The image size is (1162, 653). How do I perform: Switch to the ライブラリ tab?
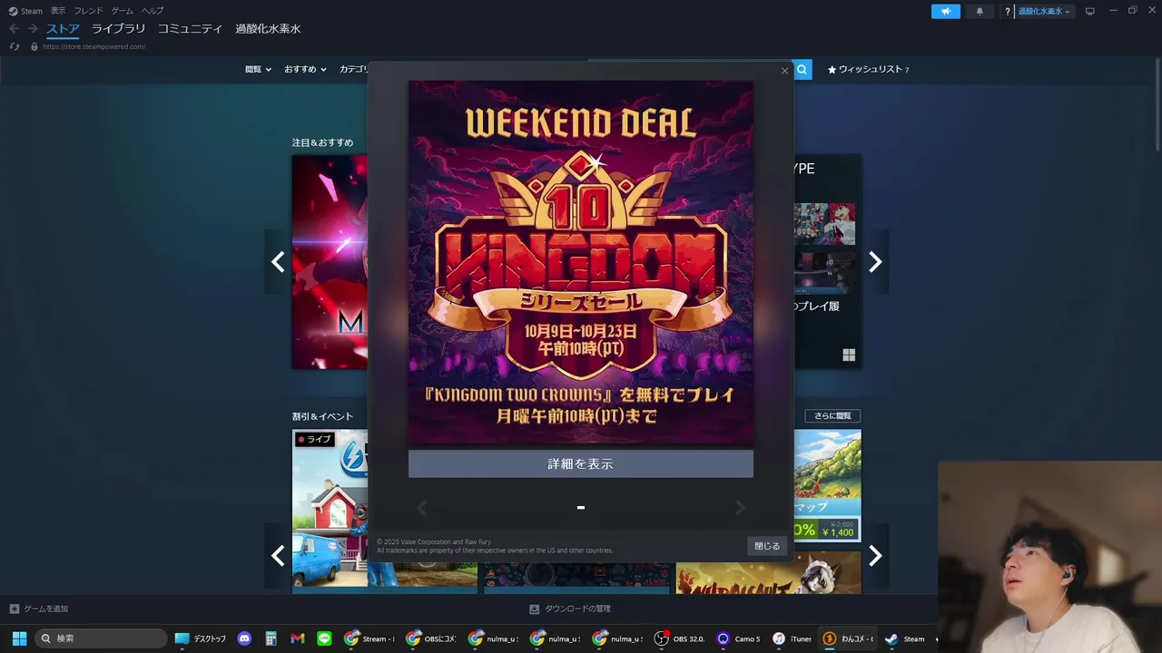118,29
